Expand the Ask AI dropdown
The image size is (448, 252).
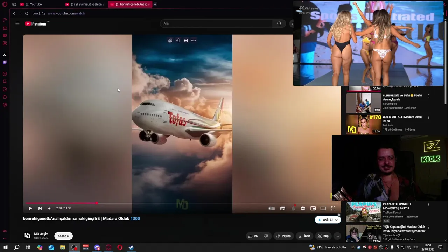[x=336, y=220]
